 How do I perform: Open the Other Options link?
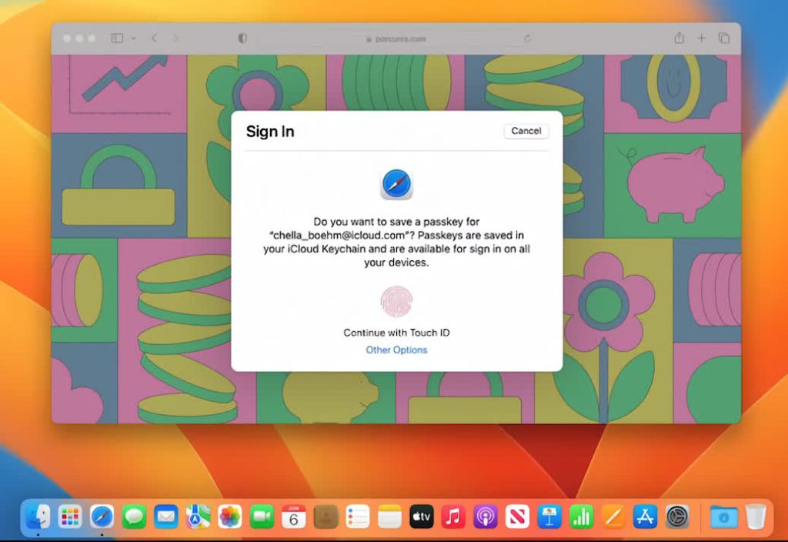click(x=396, y=350)
